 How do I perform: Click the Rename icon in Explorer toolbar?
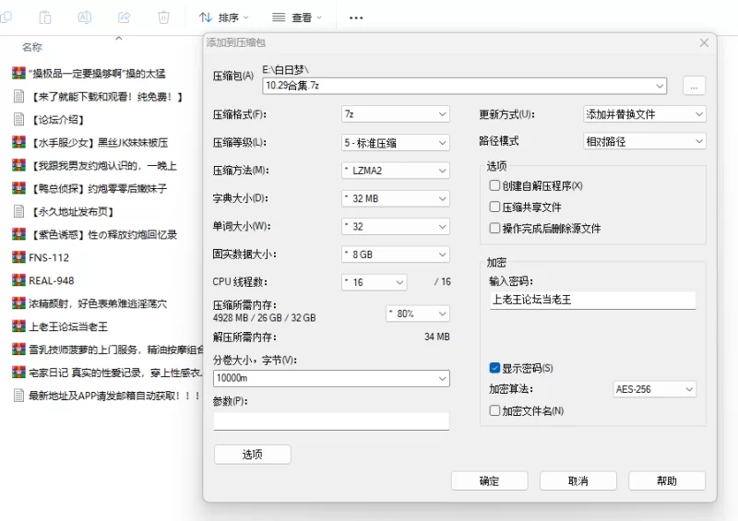click(84, 18)
